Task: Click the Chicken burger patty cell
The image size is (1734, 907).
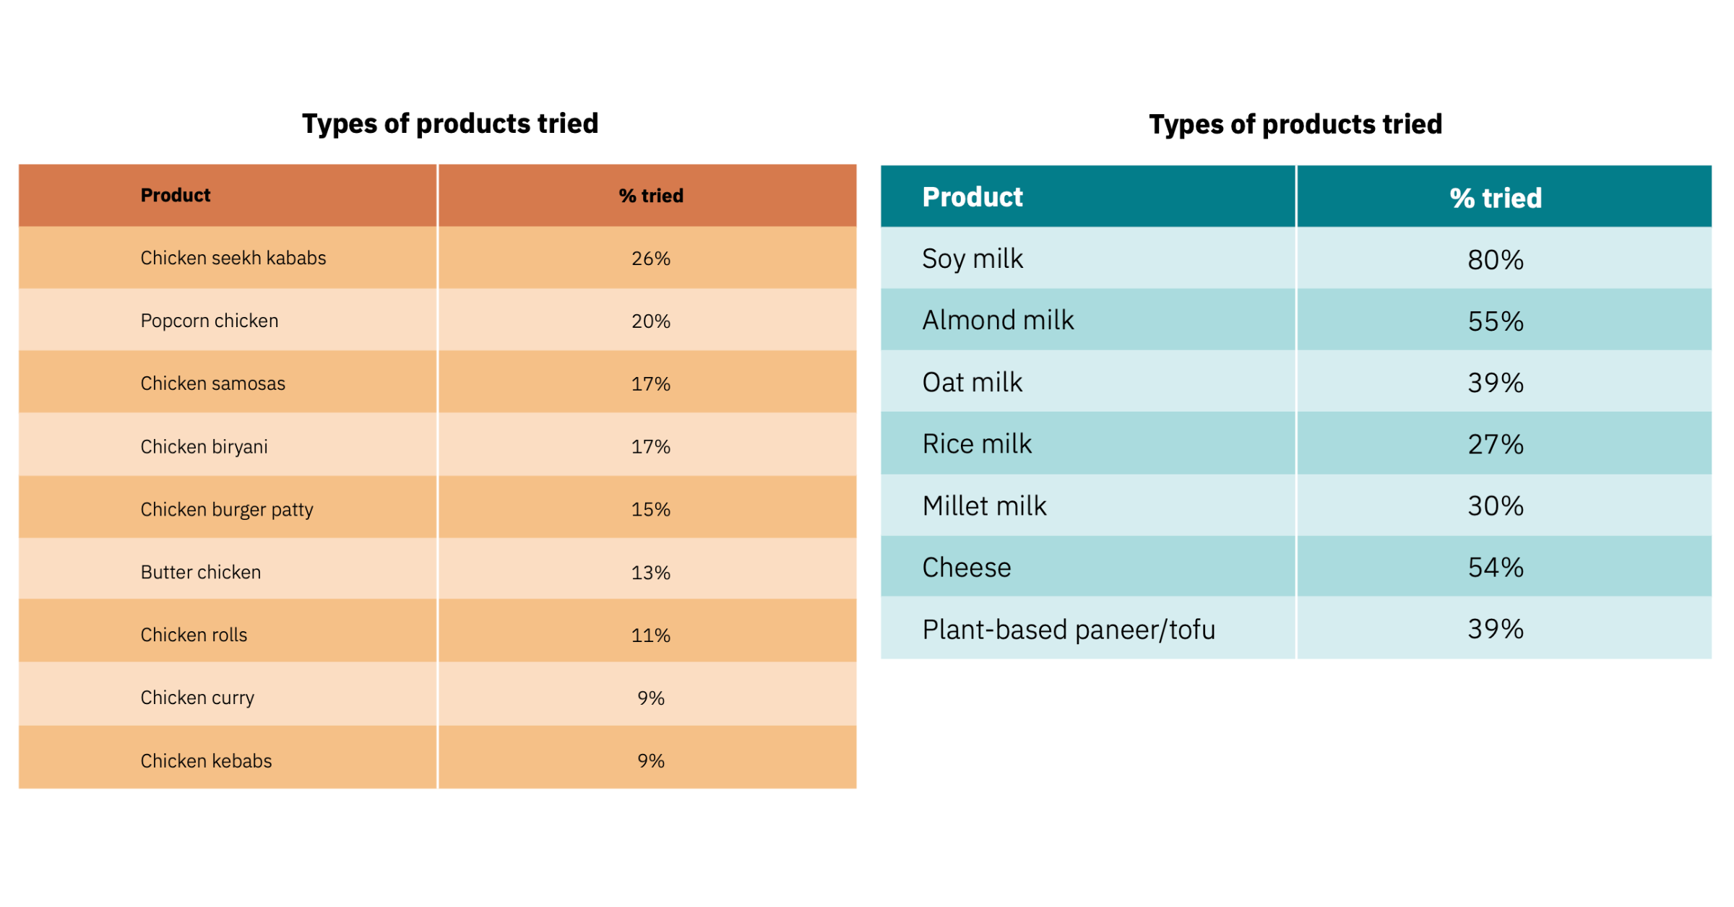Action: click(226, 509)
